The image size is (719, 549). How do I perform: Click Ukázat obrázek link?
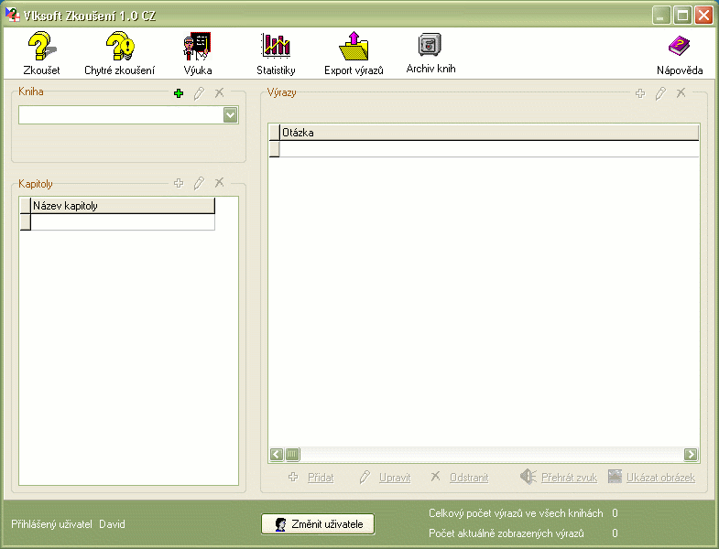click(x=660, y=478)
